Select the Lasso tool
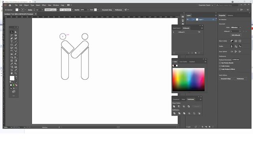This screenshot has width=253, height=142. click(x=16, y=35)
